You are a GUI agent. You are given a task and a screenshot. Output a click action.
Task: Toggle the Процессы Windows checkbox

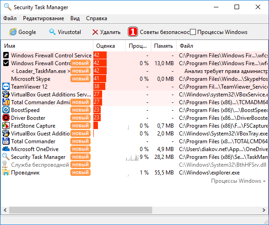(x=193, y=32)
